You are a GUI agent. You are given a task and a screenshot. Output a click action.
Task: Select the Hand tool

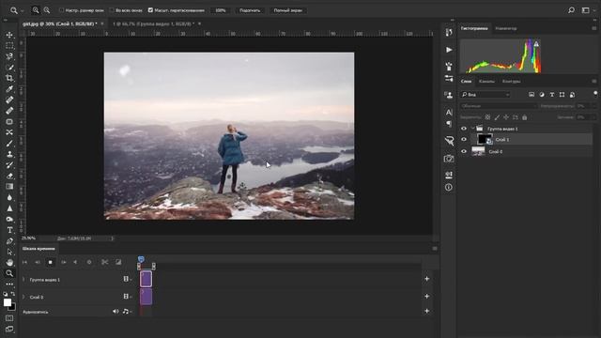coord(9,263)
